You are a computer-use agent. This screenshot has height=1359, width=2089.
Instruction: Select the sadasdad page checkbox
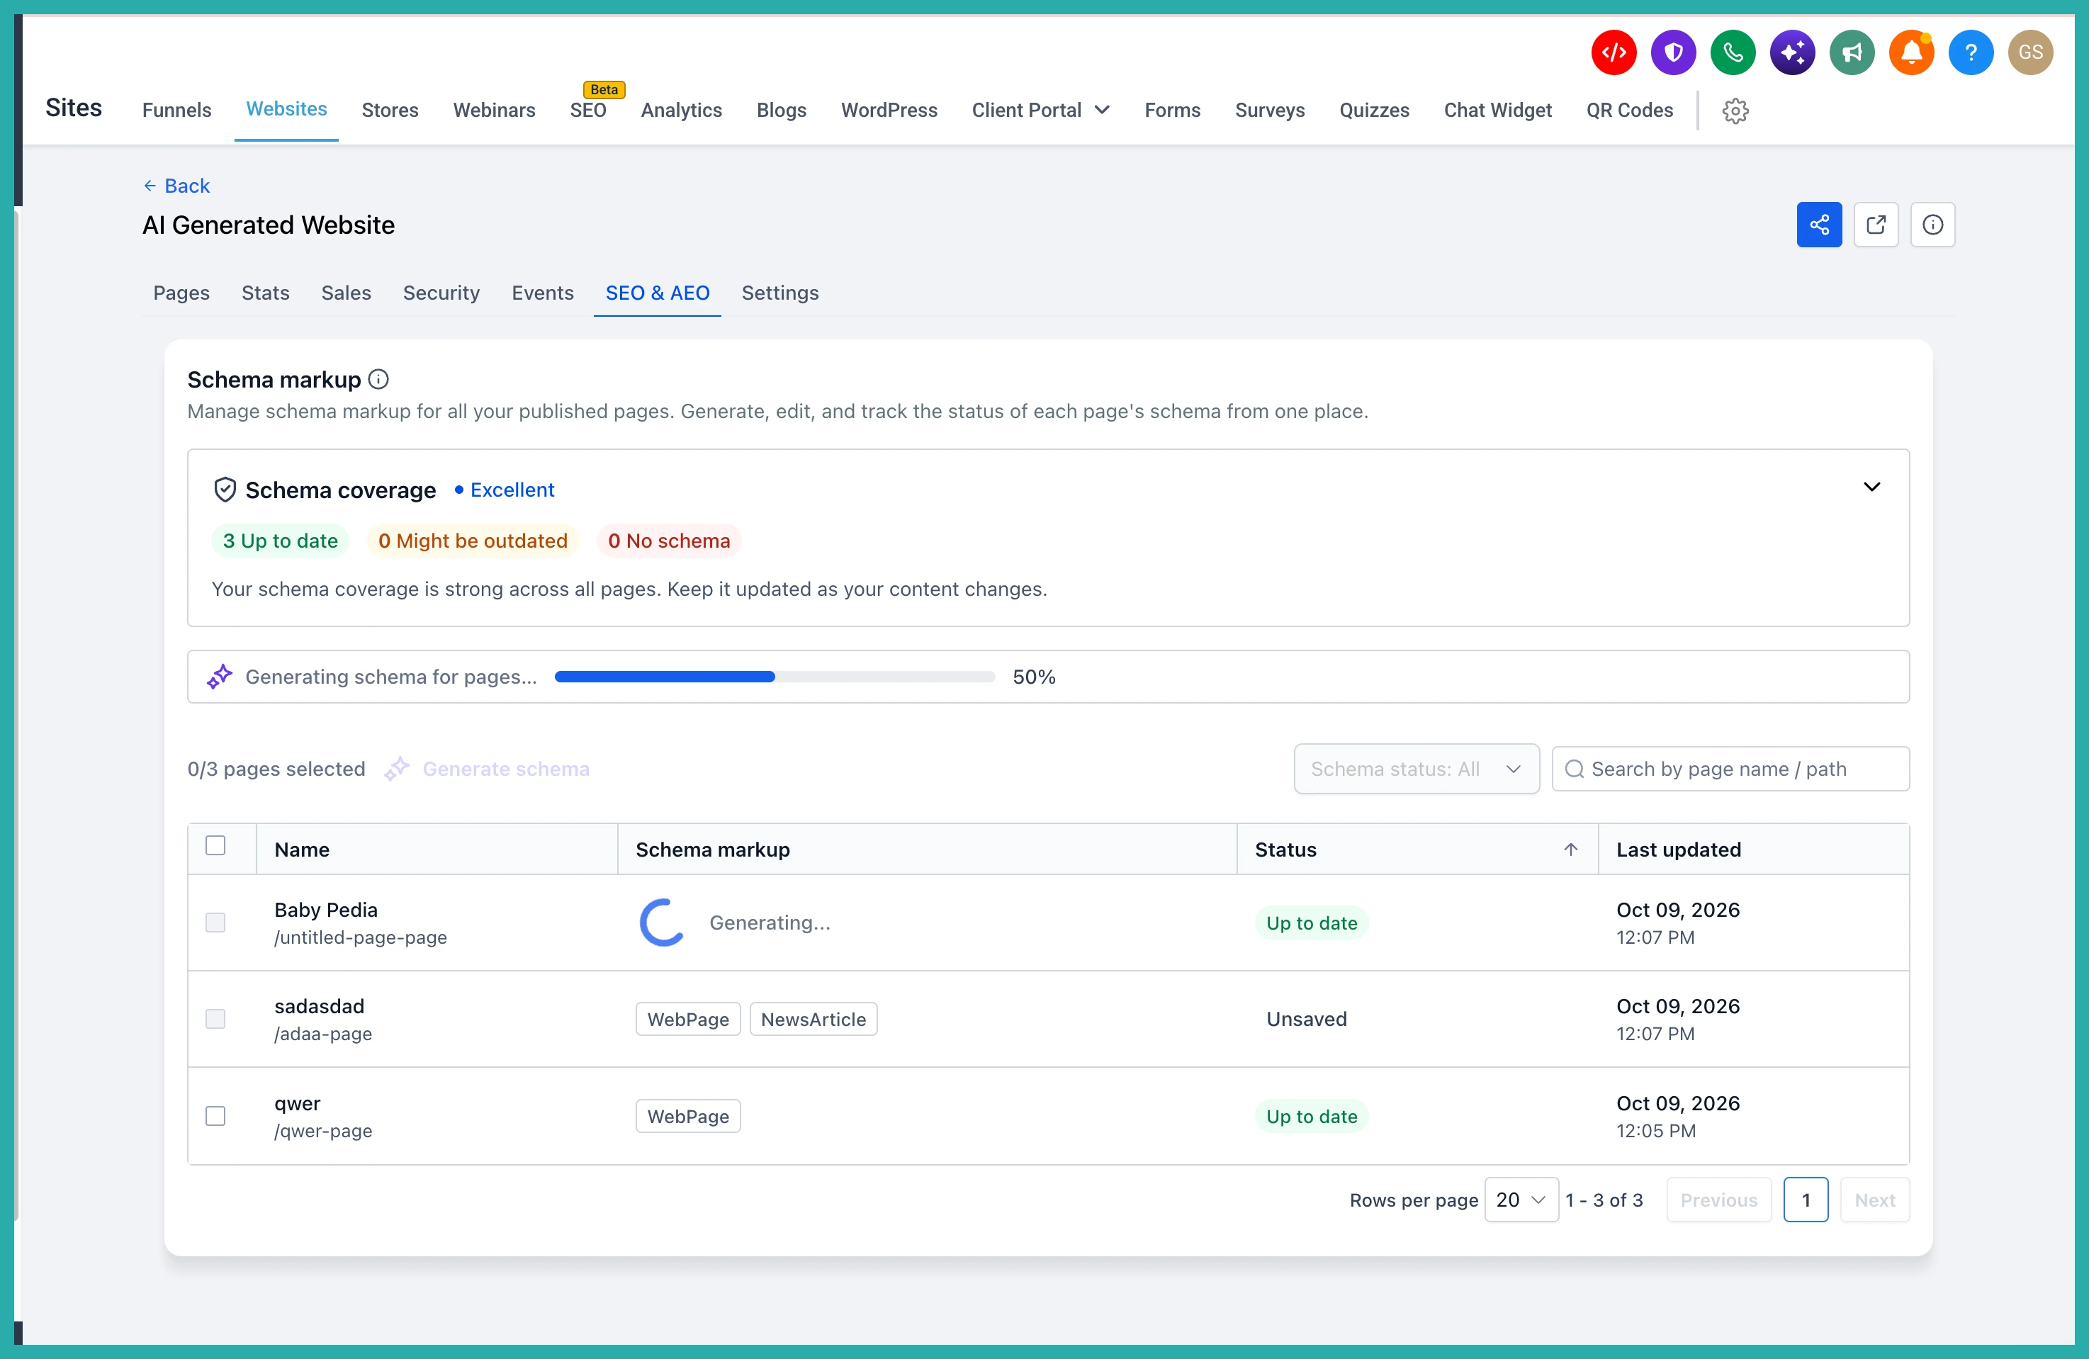click(215, 1019)
